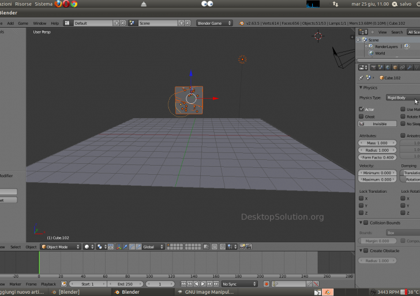The width and height of the screenshot is (420, 296).
Task: Open the Blender Game engine dropdown
Action: tap(213, 23)
